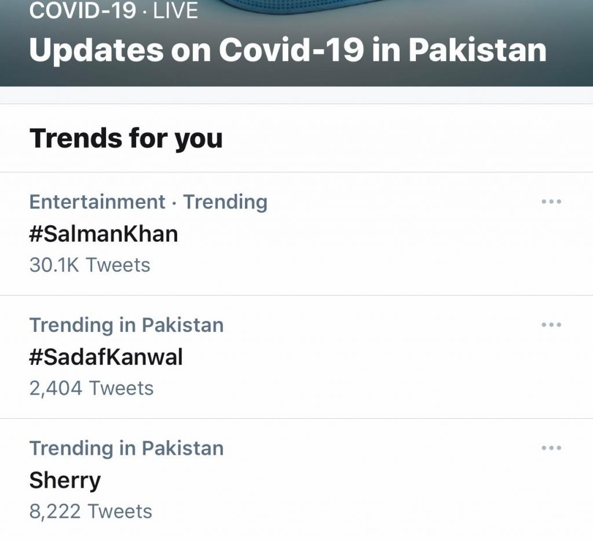Tap the COVID-19 label in the banner
The height and width of the screenshot is (541, 593).
pos(81,11)
